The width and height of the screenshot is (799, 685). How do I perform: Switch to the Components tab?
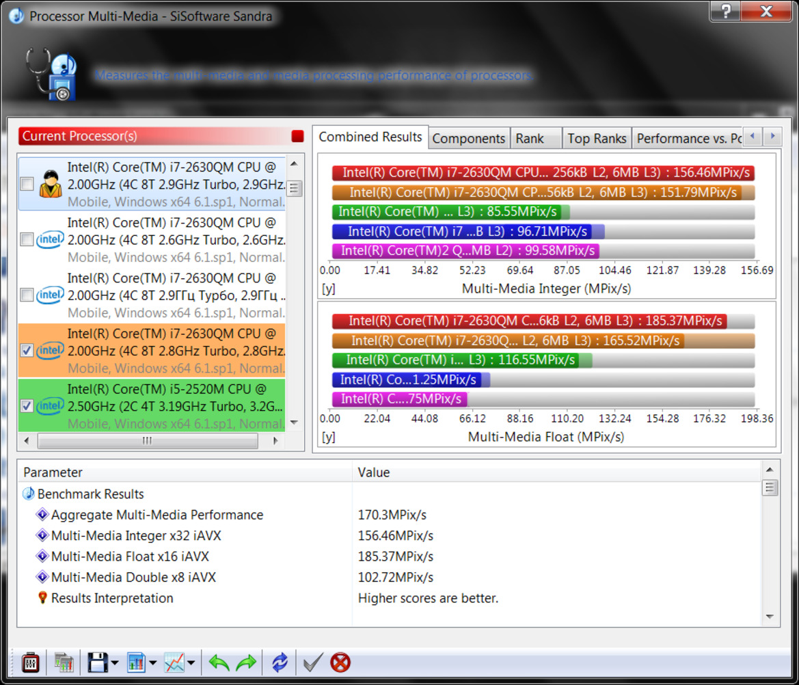[469, 138]
